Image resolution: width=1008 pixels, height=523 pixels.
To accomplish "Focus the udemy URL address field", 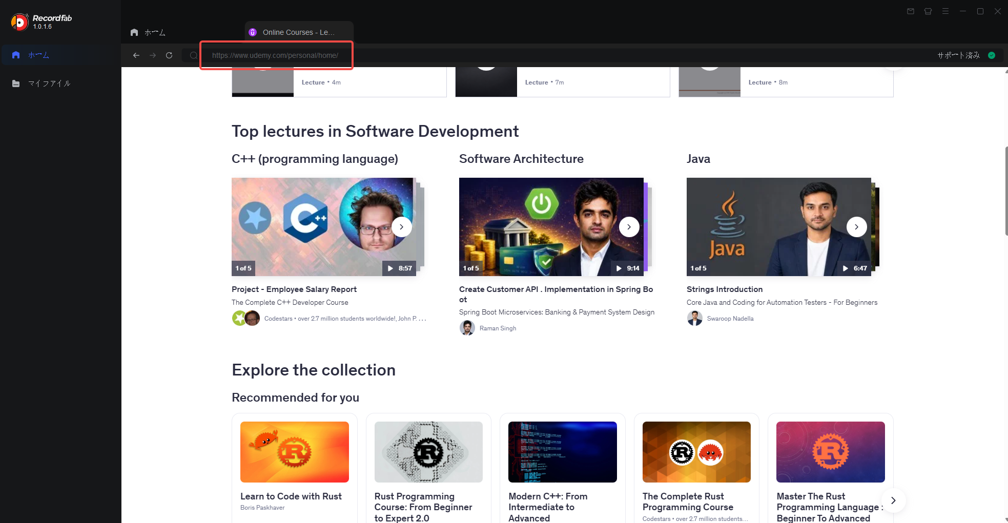I will 276,55.
